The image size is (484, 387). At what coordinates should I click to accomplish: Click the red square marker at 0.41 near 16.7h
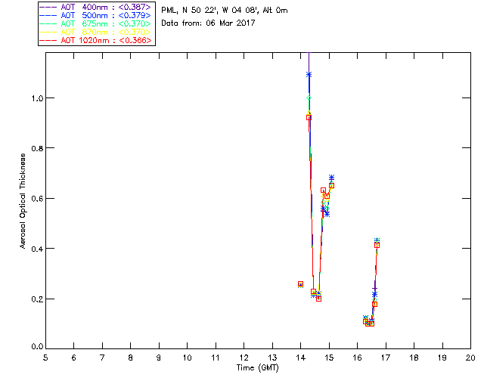(x=377, y=246)
